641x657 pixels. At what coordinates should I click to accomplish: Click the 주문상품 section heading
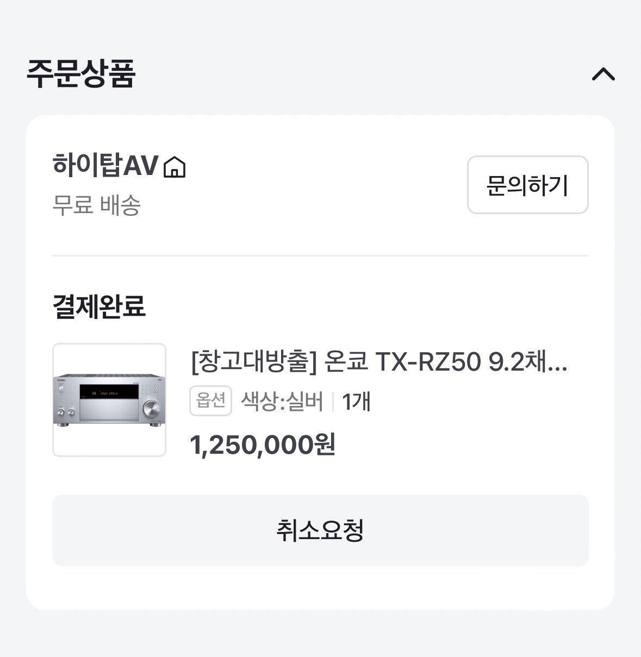(81, 74)
